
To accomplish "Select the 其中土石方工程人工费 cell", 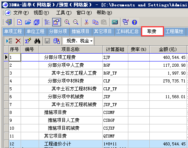I will click(x=71, y=73).
